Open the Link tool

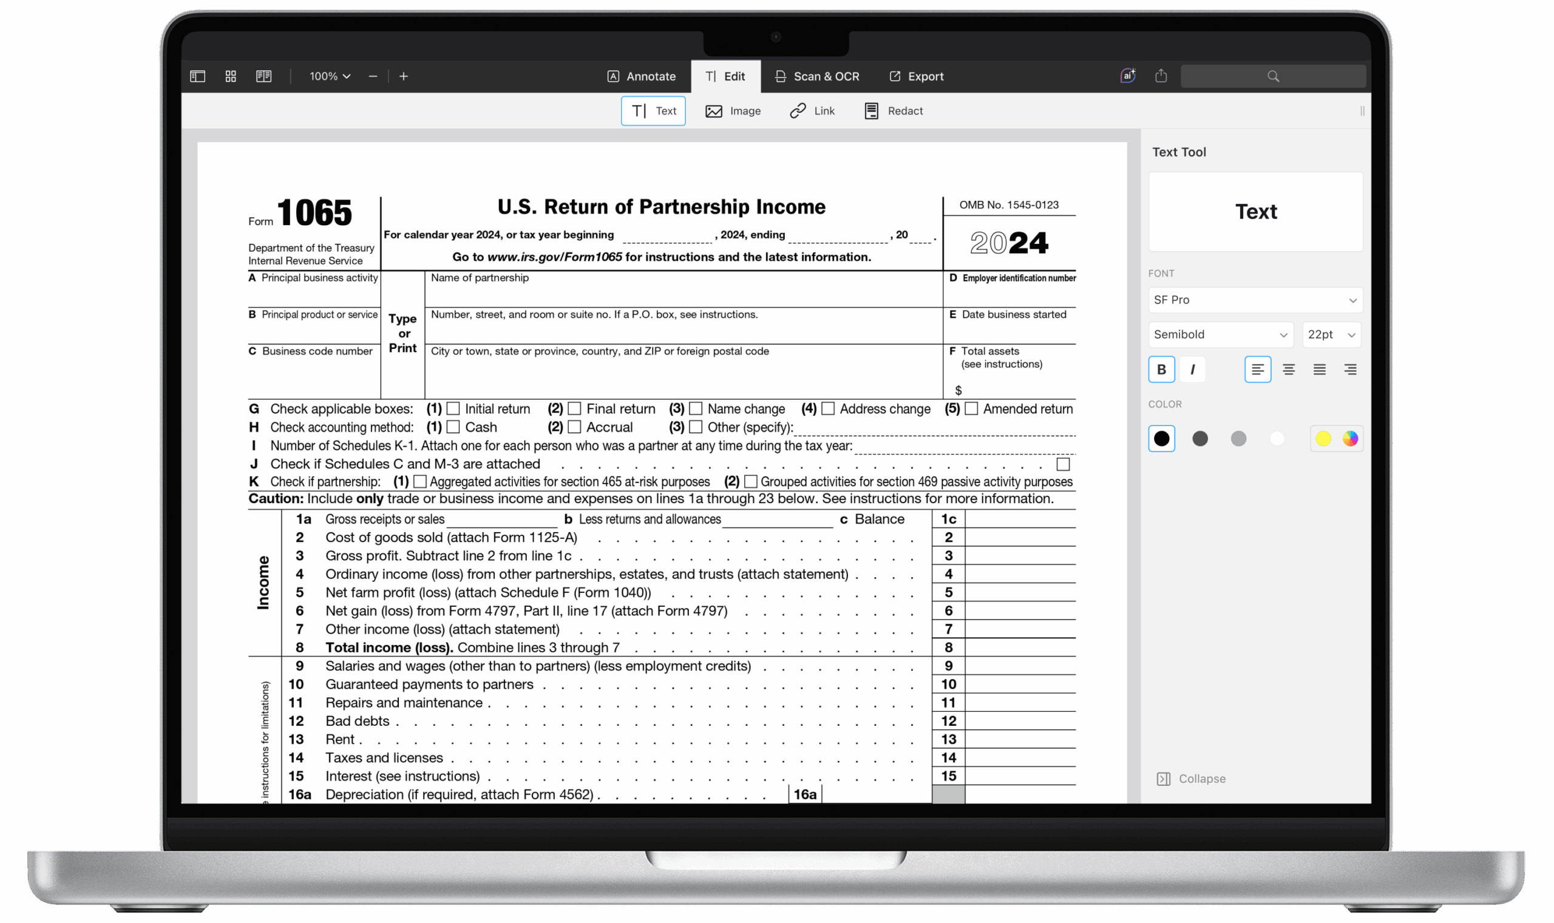click(812, 110)
